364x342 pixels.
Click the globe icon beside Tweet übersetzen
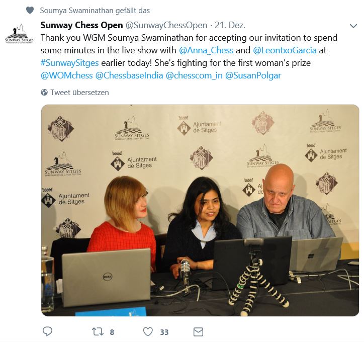click(44, 93)
